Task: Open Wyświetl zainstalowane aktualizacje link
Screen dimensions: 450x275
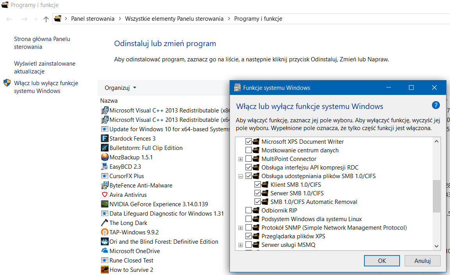Action: pyautogui.click(x=45, y=68)
